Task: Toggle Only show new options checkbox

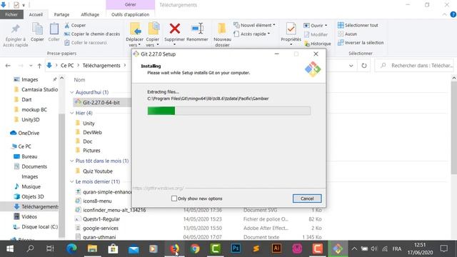Action: pos(174,198)
